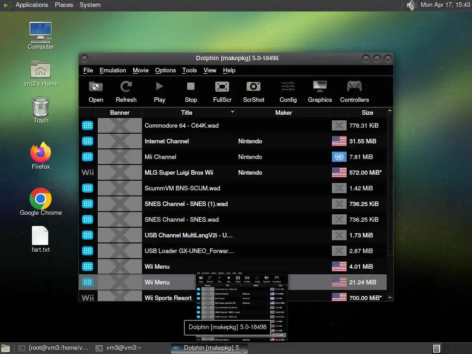Select the Internet Channel title

tap(166, 141)
